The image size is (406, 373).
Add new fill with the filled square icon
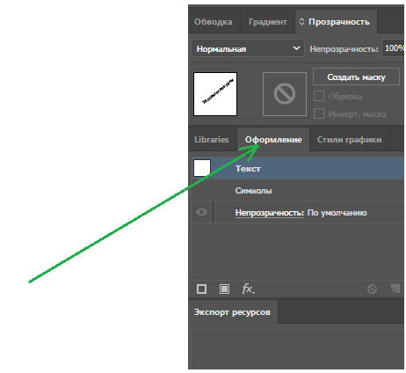(224, 289)
